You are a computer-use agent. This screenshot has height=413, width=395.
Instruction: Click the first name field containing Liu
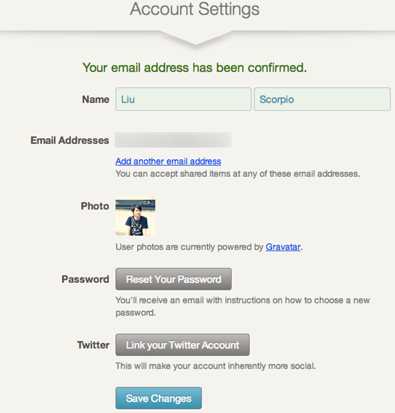coord(183,100)
